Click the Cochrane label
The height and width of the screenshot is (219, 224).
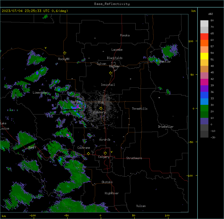point(84,148)
